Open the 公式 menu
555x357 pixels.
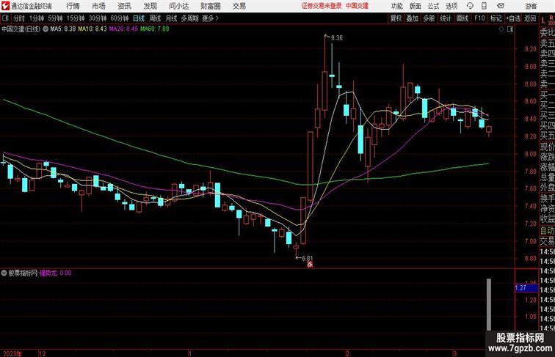433,6
